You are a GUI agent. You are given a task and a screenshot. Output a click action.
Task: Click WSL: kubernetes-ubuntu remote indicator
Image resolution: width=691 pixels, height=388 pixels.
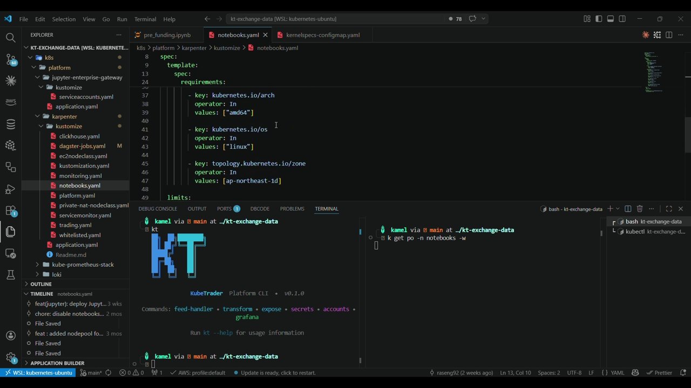click(38, 373)
